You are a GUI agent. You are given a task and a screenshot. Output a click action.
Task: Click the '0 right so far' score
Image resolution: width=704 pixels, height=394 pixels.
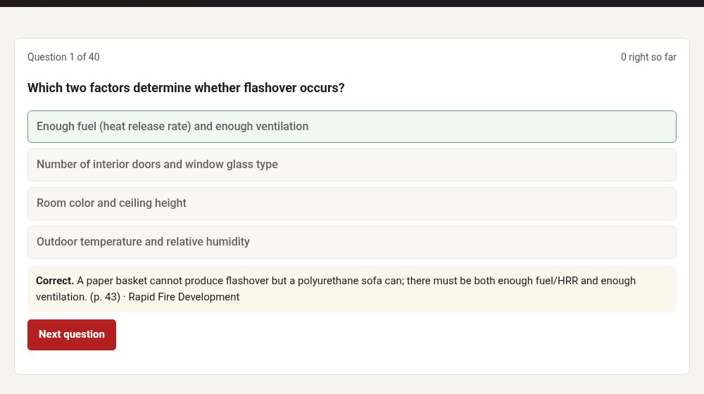pos(648,57)
